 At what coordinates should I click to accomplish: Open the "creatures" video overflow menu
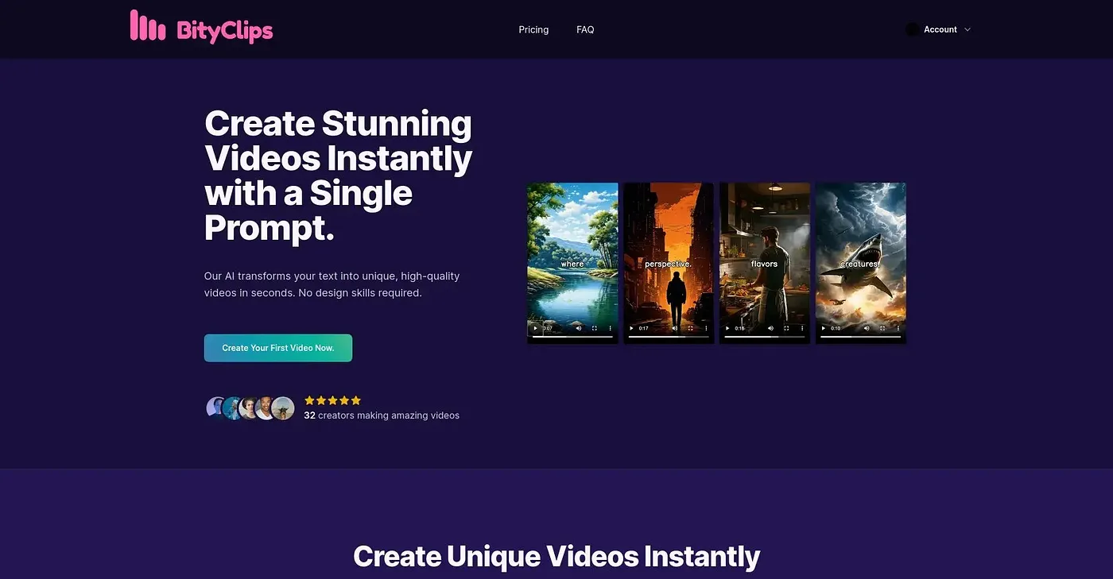click(x=898, y=328)
